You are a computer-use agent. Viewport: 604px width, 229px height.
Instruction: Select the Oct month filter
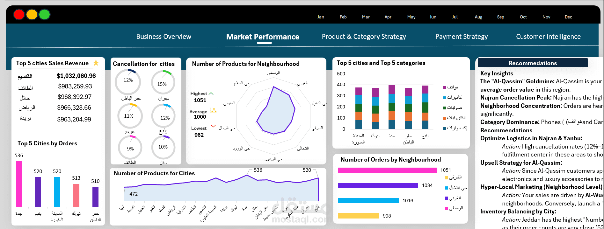tap(523, 17)
